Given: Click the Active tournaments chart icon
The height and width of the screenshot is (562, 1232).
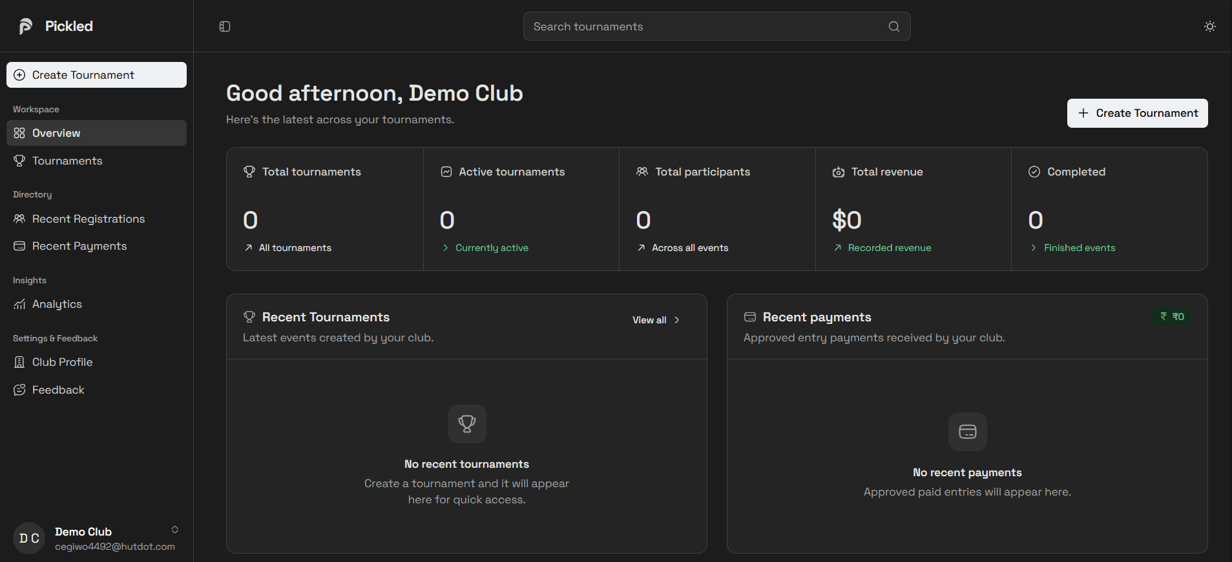Looking at the screenshot, I should (446, 172).
